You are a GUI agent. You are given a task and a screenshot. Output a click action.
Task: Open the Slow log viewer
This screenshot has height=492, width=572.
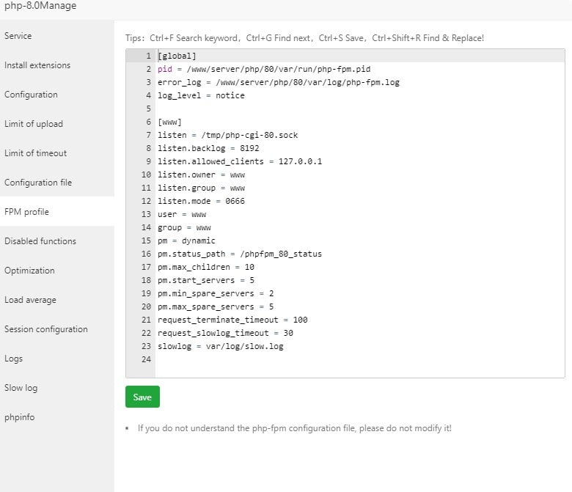click(21, 388)
